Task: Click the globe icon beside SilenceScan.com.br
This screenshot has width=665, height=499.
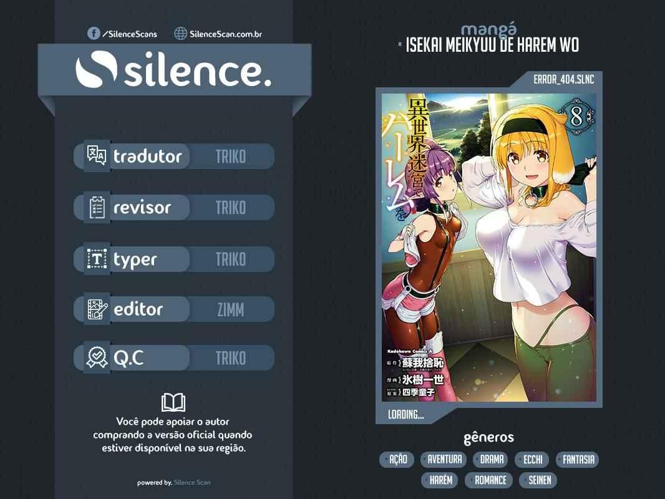Action: pos(180,34)
